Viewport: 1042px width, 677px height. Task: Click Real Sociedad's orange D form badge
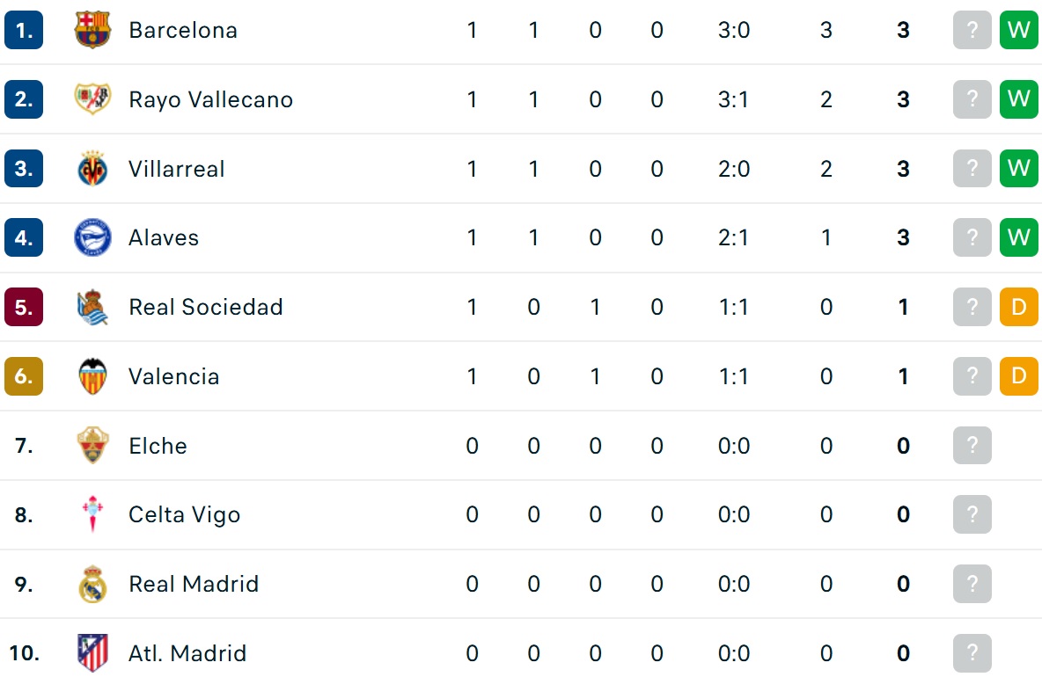[x=1019, y=307]
